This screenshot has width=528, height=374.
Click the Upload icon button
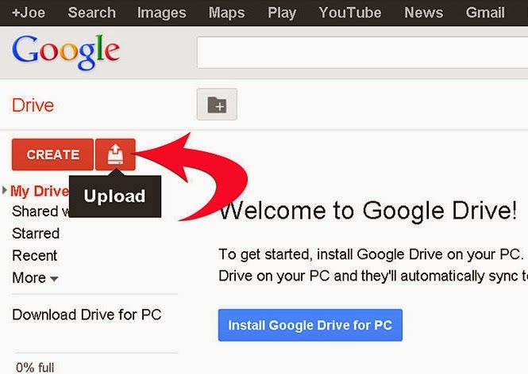pos(115,155)
